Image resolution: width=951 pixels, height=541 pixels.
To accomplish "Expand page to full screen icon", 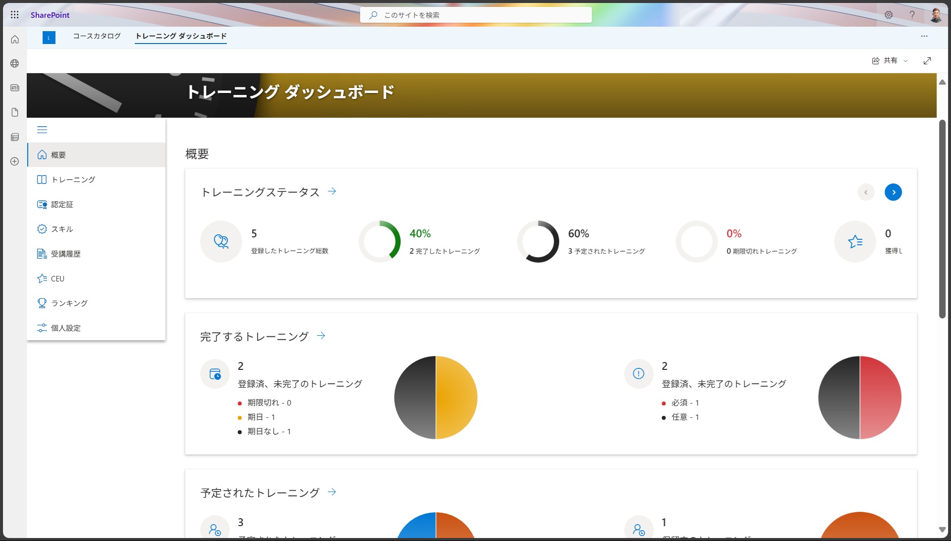I will [x=927, y=60].
